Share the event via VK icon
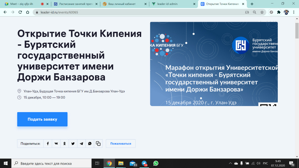Screen dimensions: 299x168 pyautogui.click(x=56, y=143)
